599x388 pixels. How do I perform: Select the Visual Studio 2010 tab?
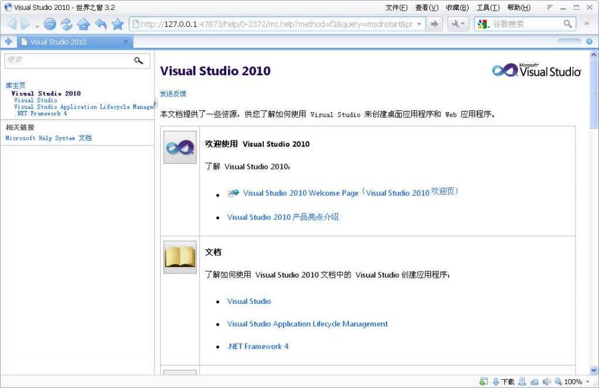(x=75, y=41)
